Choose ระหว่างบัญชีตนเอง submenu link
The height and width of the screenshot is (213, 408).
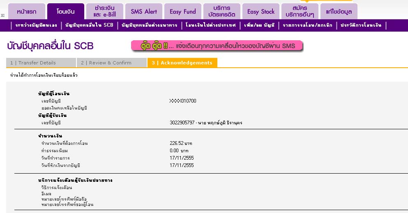(36, 25)
